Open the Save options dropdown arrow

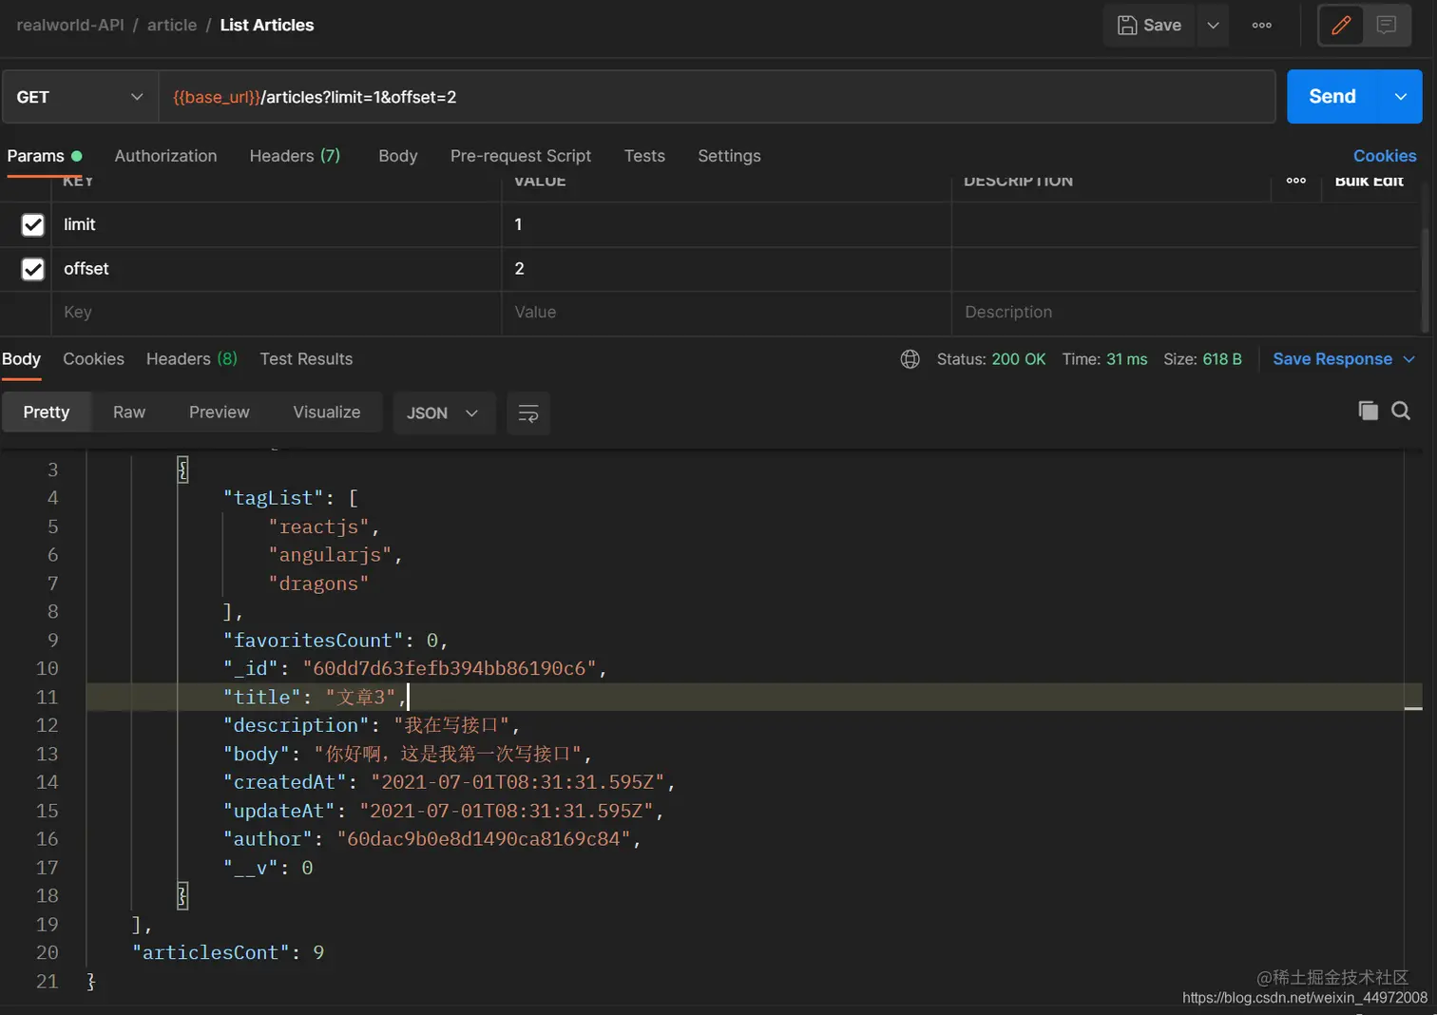[1213, 26]
